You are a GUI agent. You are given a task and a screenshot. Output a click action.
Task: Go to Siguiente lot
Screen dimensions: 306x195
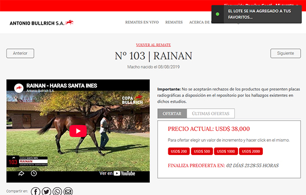(x=285, y=53)
